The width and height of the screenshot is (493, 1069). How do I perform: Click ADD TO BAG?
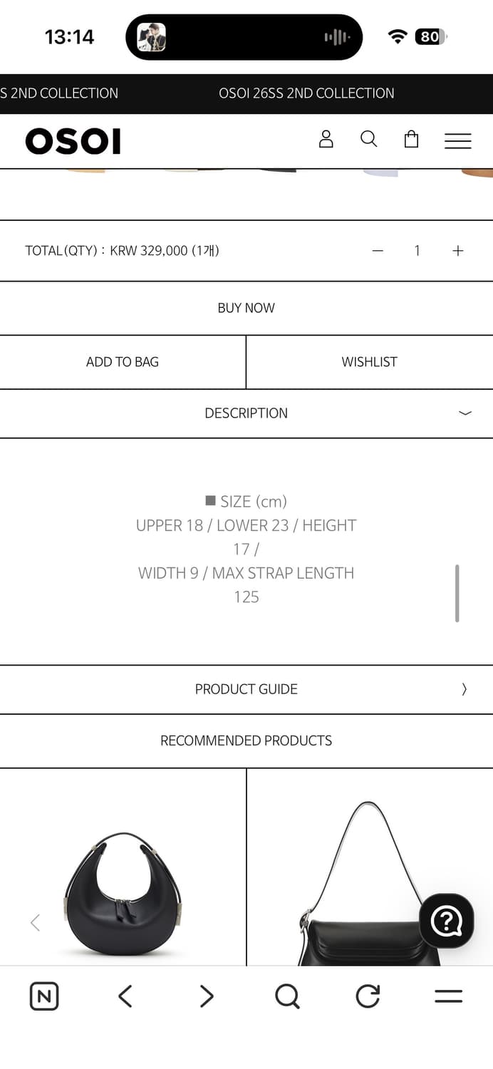click(x=123, y=362)
